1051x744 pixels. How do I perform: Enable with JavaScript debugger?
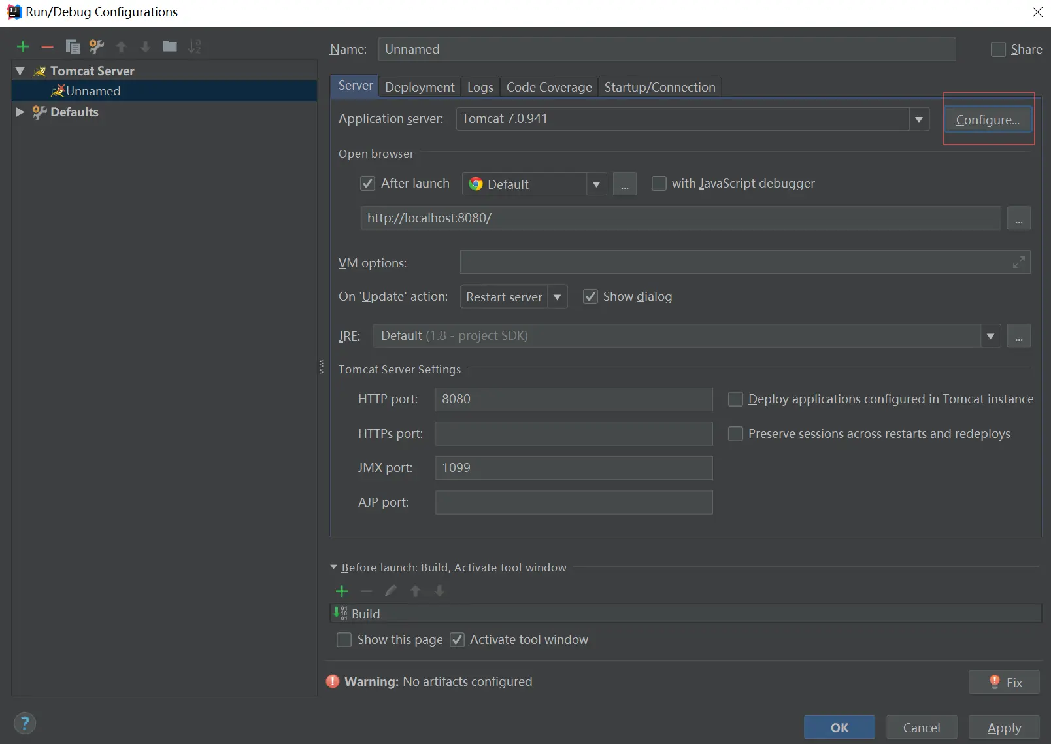tap(659, 184)
